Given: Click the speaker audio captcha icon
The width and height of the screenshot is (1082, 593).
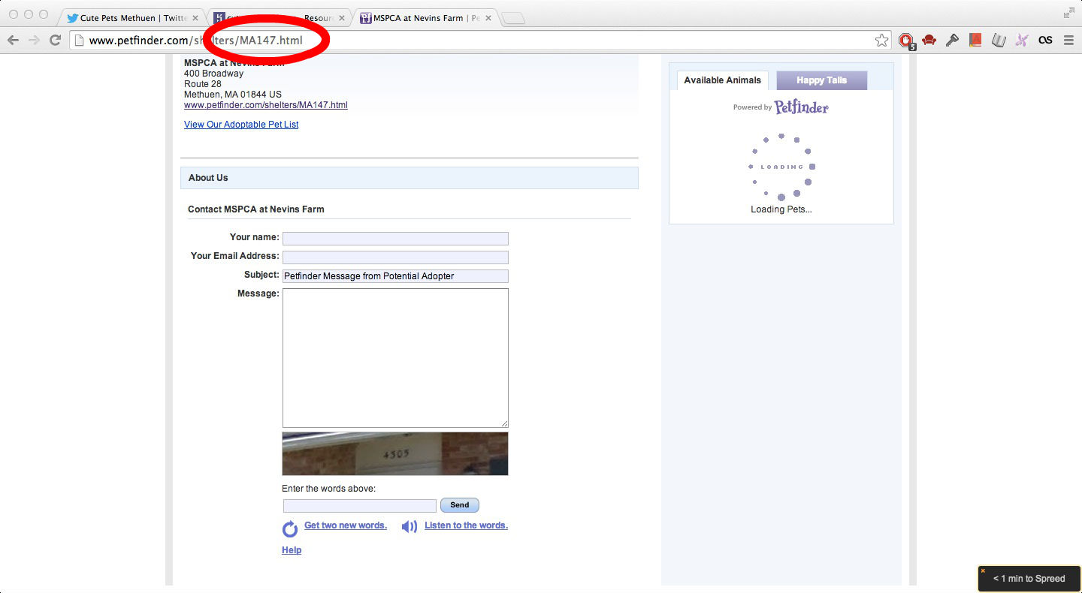Looking at the screenshot, I should [410, 527].
